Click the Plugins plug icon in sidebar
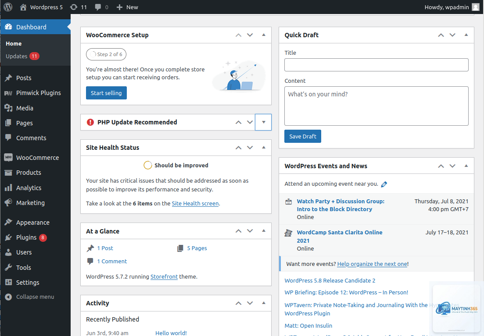This screenshot has width=484, height=336. pyautogui.click(x=8, y=237)
